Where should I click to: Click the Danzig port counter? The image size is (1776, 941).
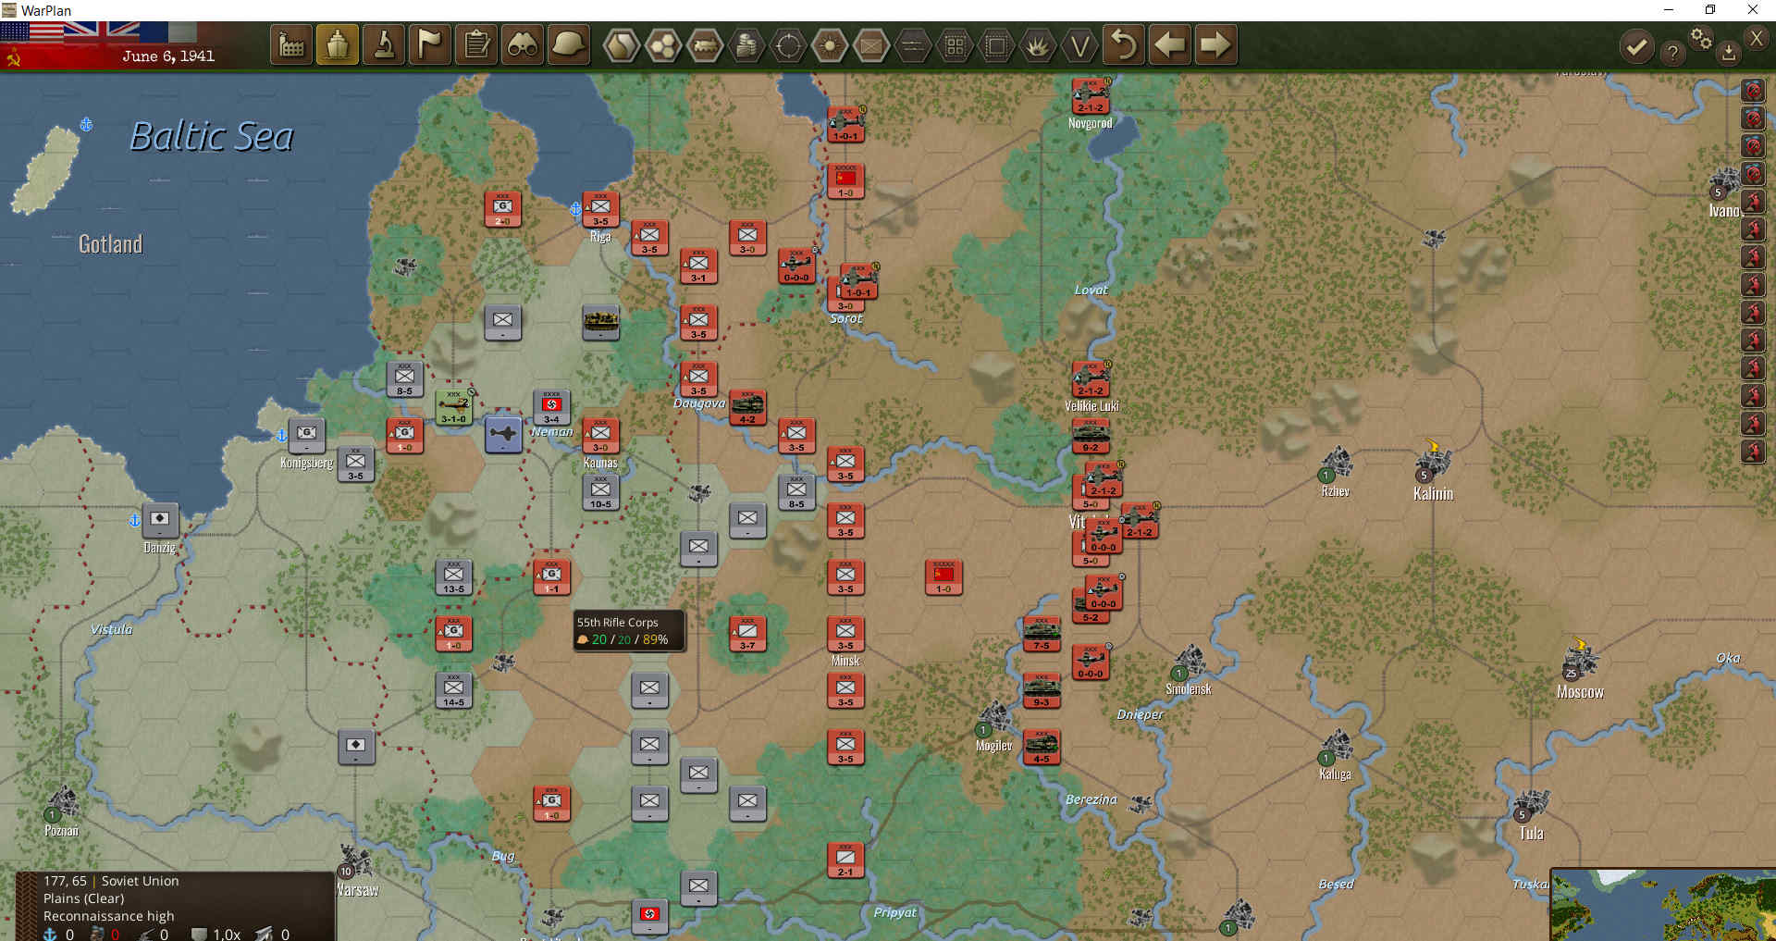point(159,521)
